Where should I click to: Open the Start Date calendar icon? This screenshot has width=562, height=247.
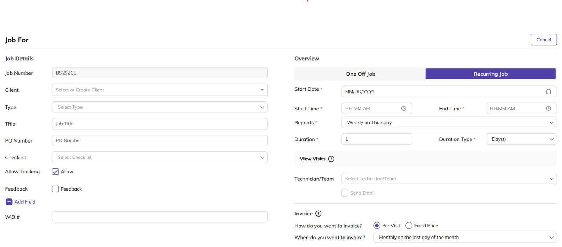pos(548,91)
